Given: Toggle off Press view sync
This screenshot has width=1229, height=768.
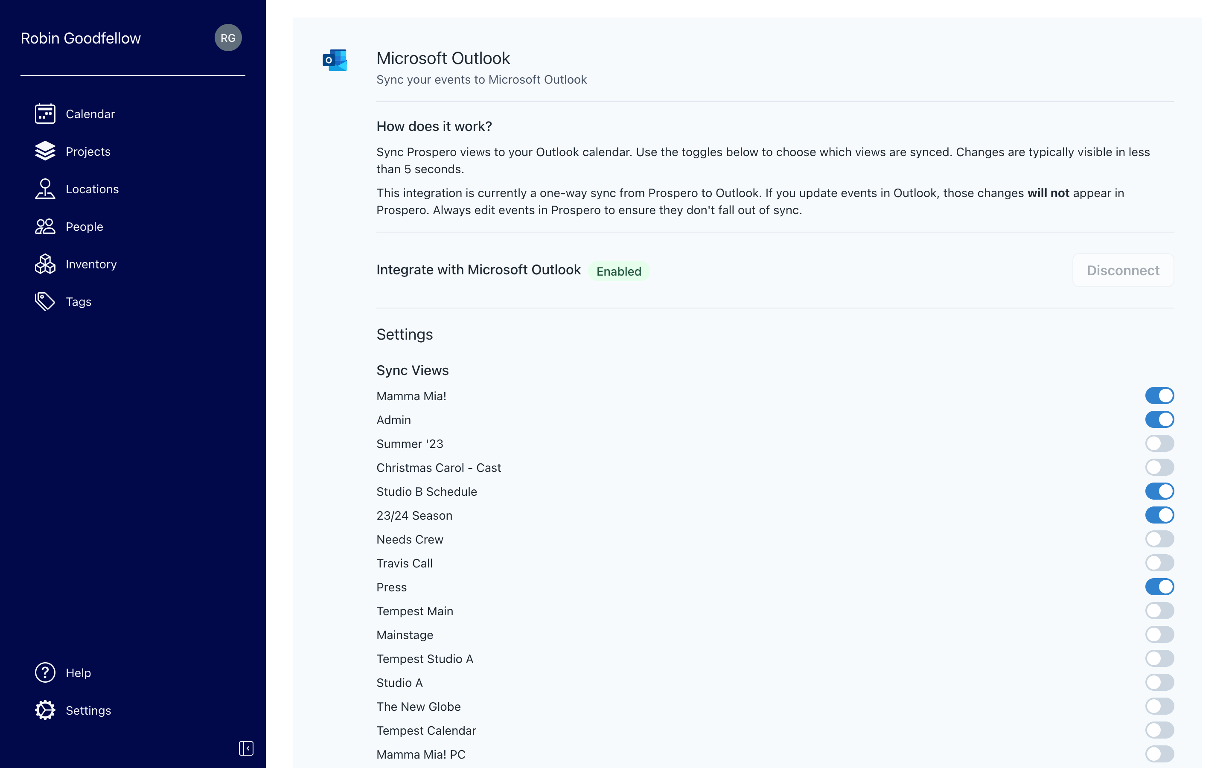Looking at the screenshot, I should pyautogui.click(x=1159, y=587).
